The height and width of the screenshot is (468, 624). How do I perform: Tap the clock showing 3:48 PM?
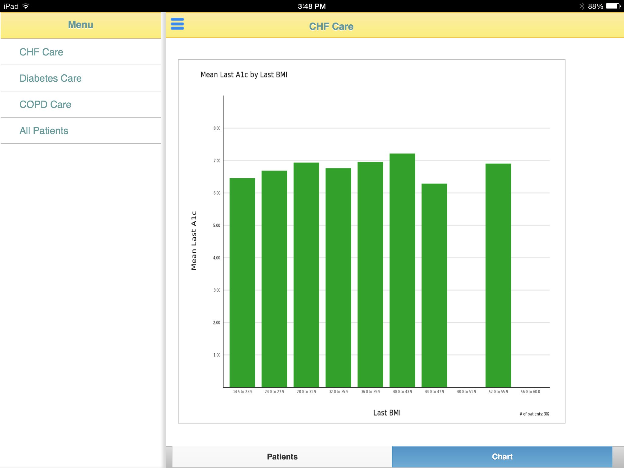(312, 6)
